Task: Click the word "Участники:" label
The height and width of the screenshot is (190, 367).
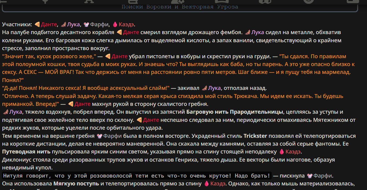Action: pos(17,24)
